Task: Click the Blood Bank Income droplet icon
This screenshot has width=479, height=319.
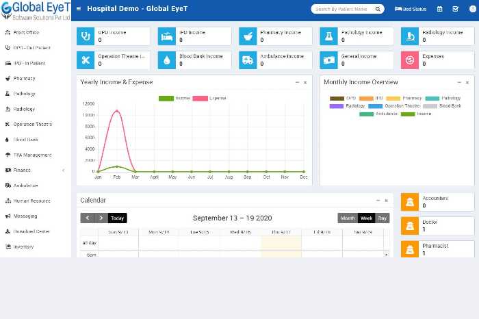Action: coord(167,60)
